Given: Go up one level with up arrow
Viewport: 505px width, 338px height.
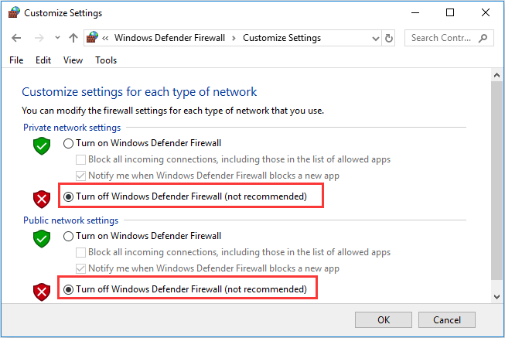Looking at the screenshot, I should (73, 38).
